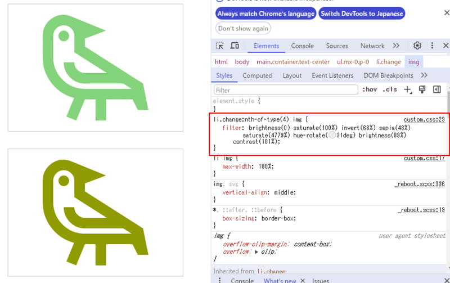450x283 pixels.
Task: Open custom.css:17 source link
Action: [424, 158]
